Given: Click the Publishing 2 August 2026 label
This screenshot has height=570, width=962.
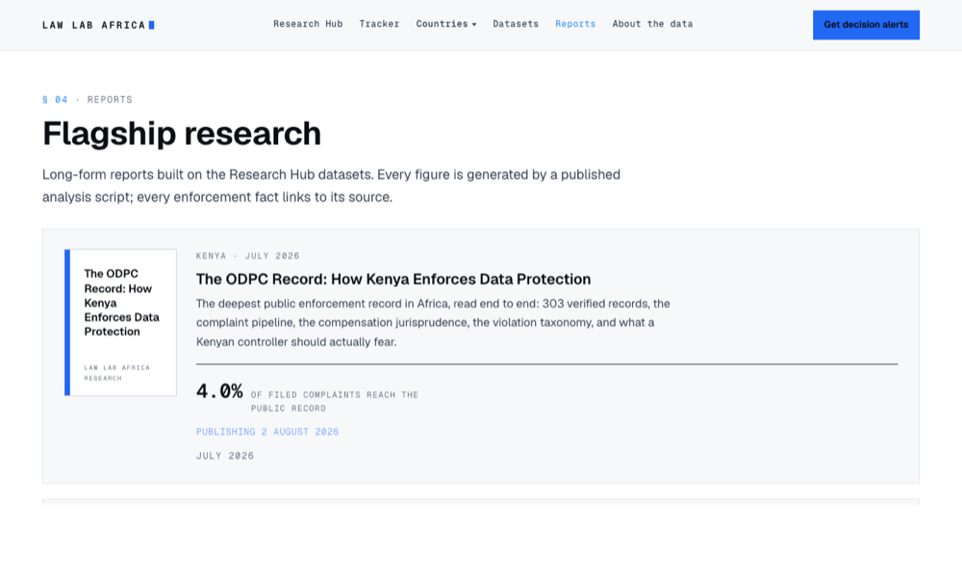Looking at the screenshot, I should [267, 432].
